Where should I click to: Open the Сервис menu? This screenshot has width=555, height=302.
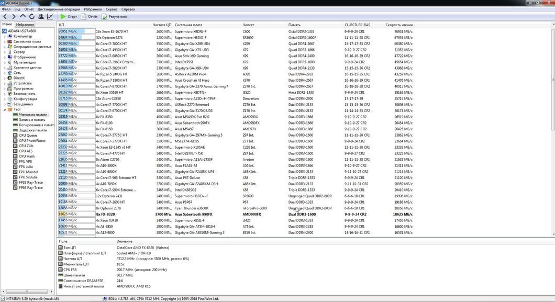point(112,9)
